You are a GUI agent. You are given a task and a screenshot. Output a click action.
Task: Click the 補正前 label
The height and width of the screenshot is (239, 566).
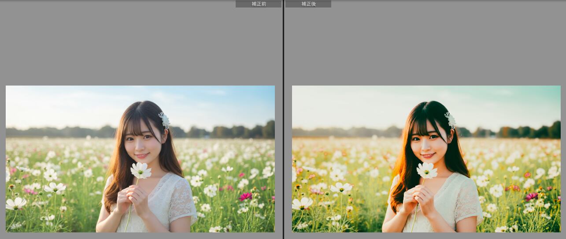point(259,4)
